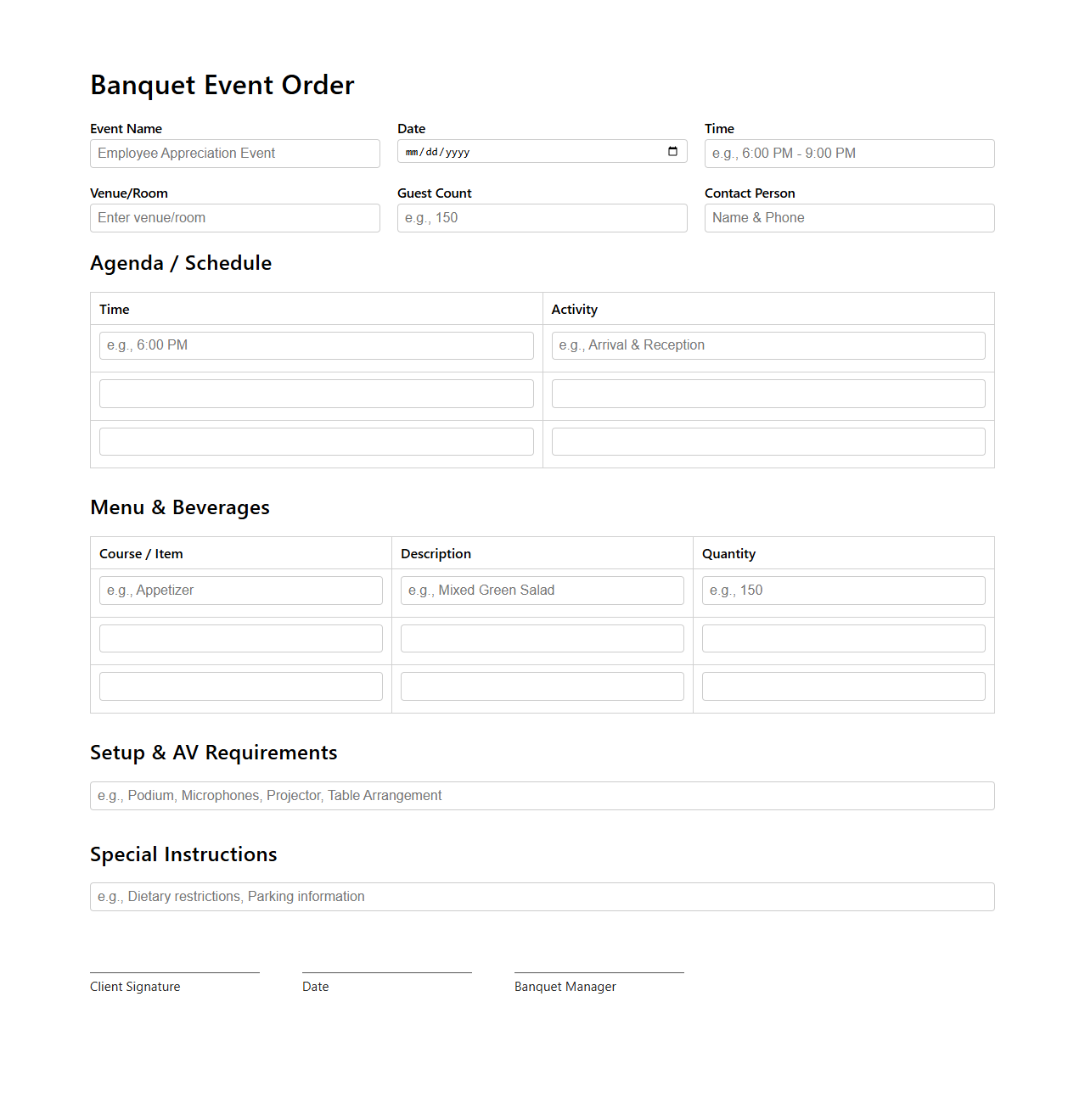Select the Time field with 6:00 PM example
This screenshot has width=1085, height=1103.
tap(848, 154)
